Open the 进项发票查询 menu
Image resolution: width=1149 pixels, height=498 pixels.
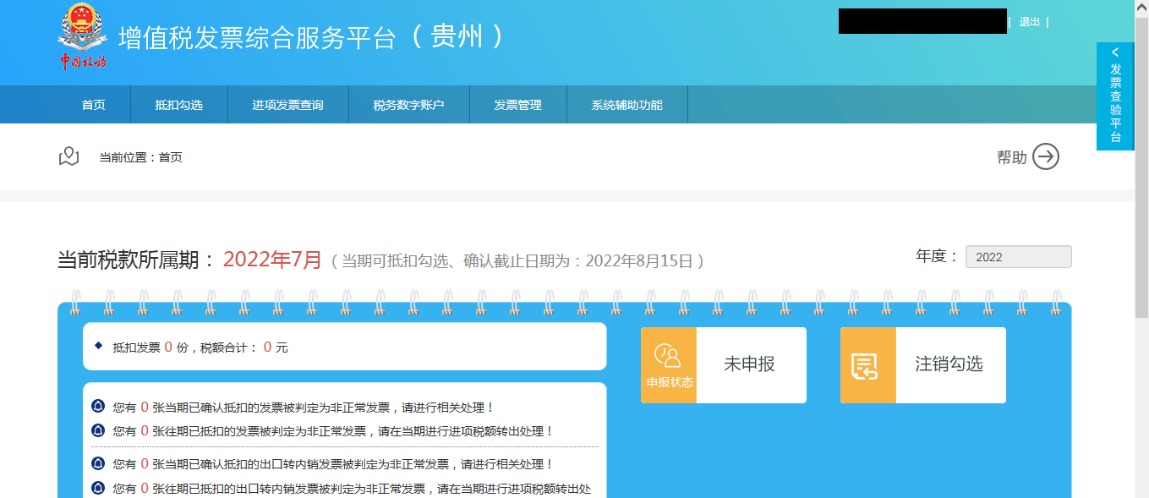288,105
